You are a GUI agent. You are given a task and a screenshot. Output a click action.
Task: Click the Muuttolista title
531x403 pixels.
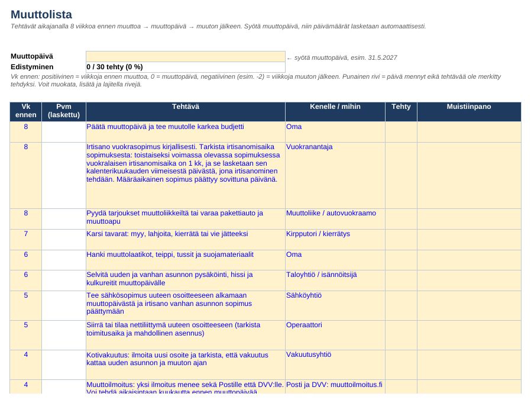(41, 15)
